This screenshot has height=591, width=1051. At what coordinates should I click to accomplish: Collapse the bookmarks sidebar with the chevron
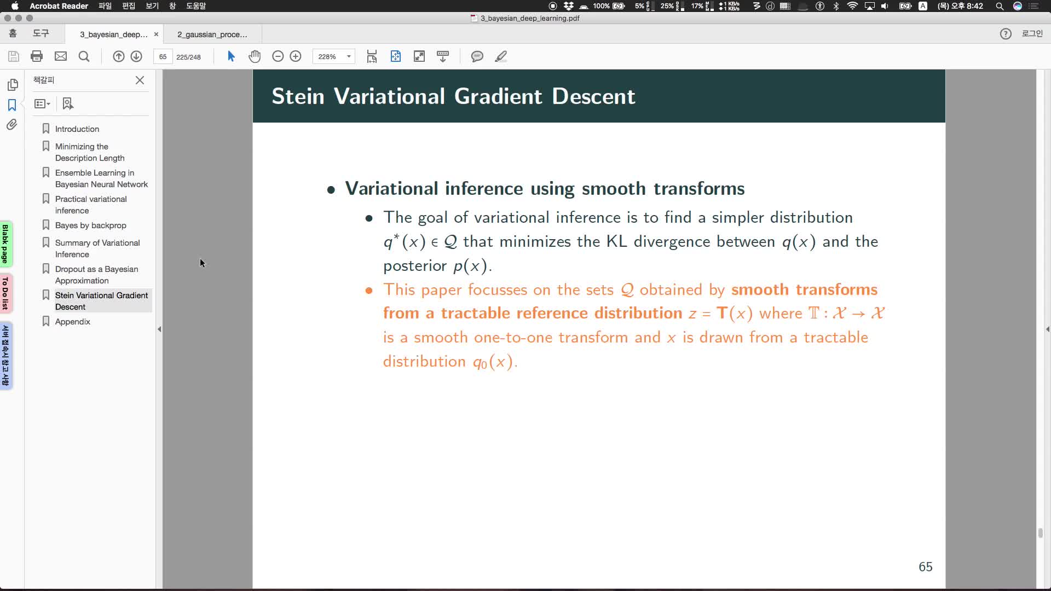tap(159, 329)
